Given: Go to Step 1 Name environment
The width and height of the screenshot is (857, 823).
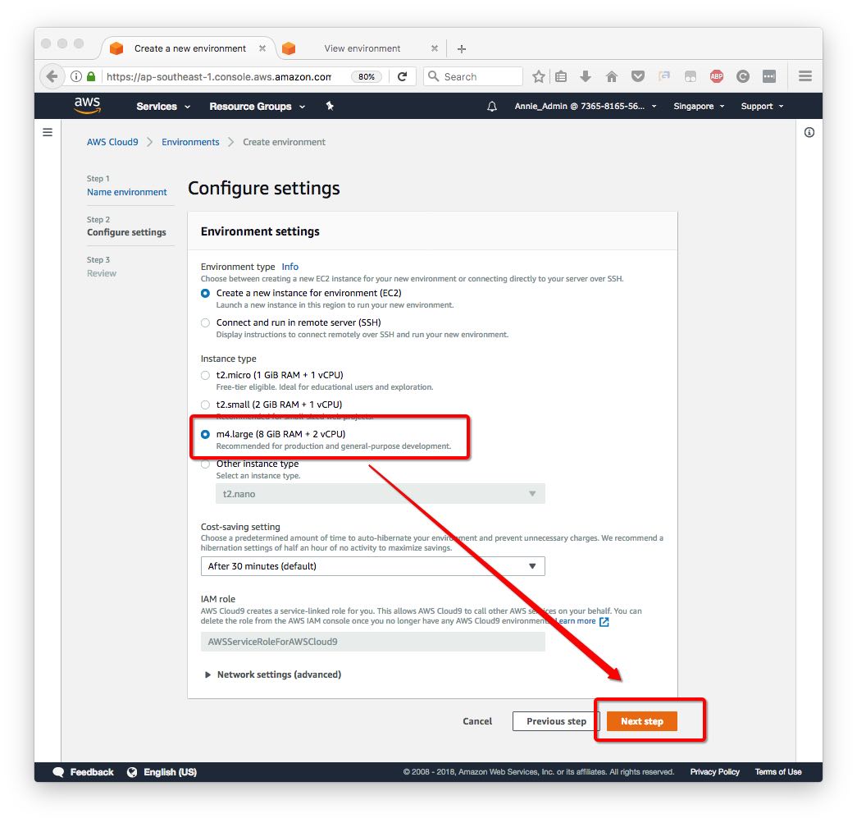Looking at the screenshot, I should click(127, 192).
